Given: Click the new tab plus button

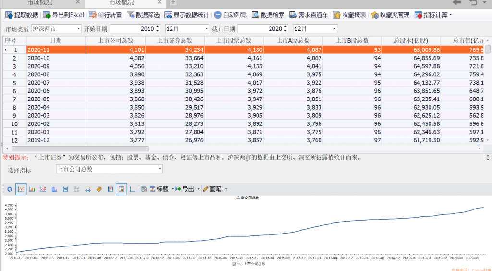Looking at the screenshot, I should [173, 3].
